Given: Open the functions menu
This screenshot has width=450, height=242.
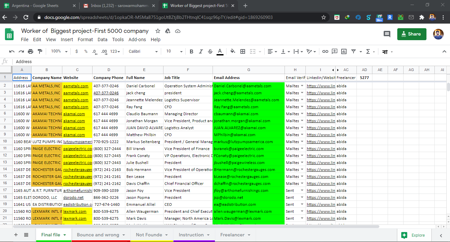Looking at the screenshot, I should click(368, 51).
